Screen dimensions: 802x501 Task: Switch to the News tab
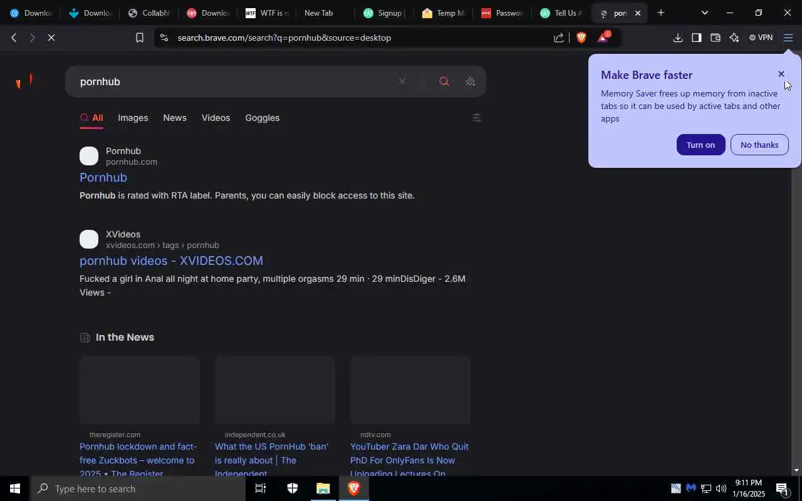click(x=175, y=118)
